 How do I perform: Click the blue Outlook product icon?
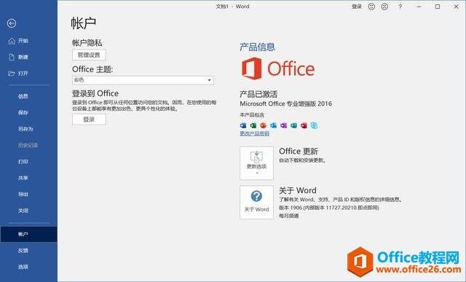(274, 125)
